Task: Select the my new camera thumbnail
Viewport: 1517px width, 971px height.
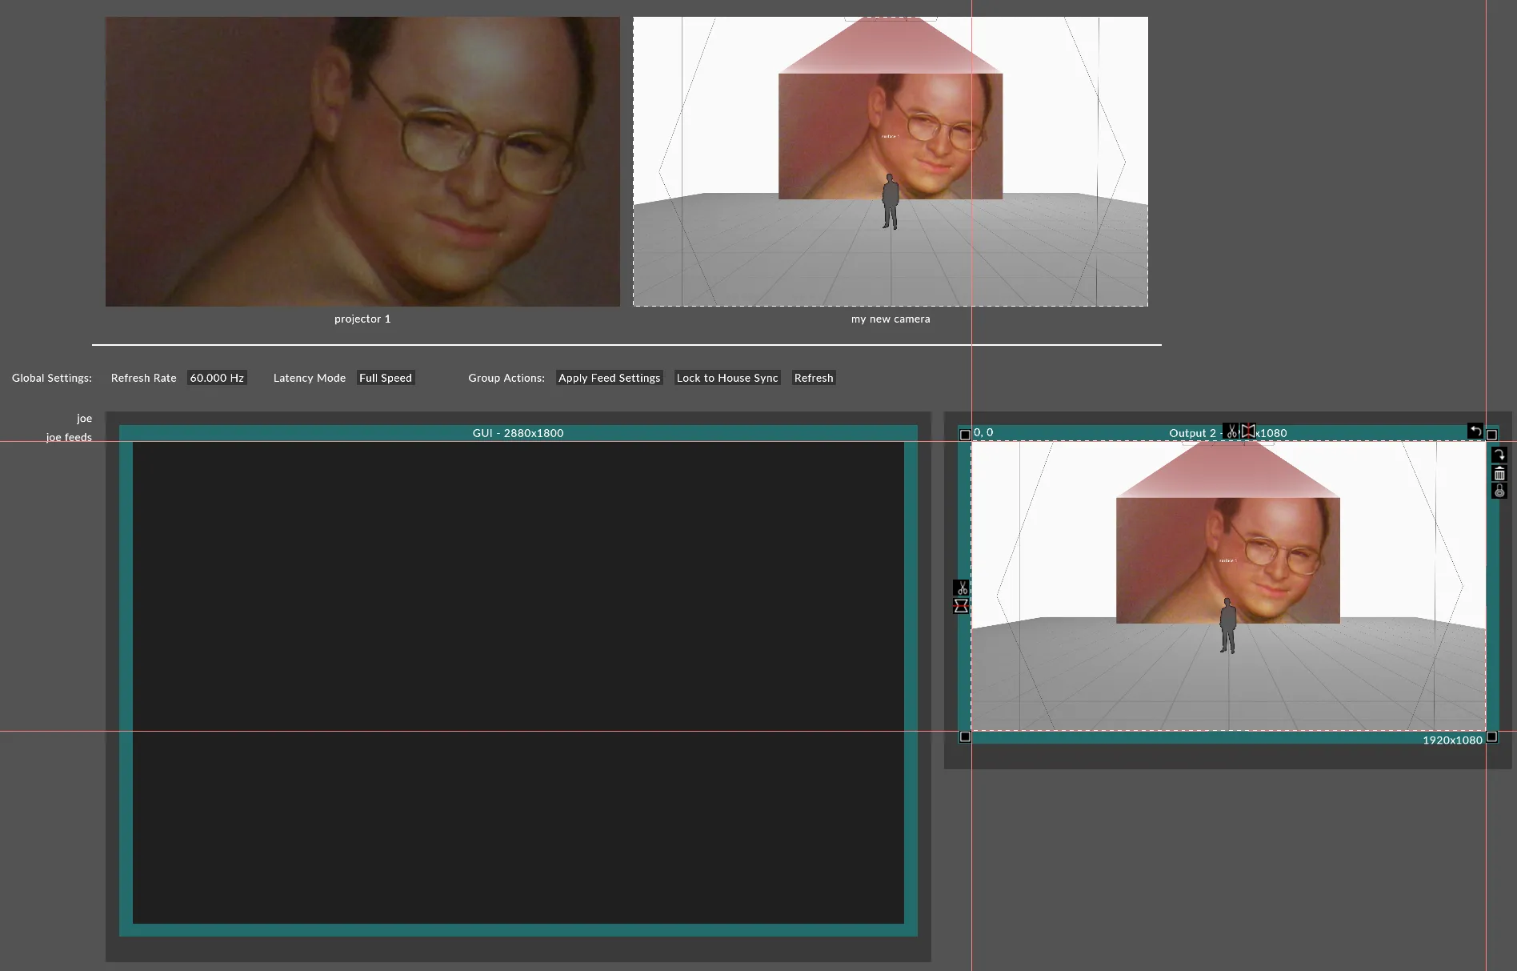Action: point(890,162)
